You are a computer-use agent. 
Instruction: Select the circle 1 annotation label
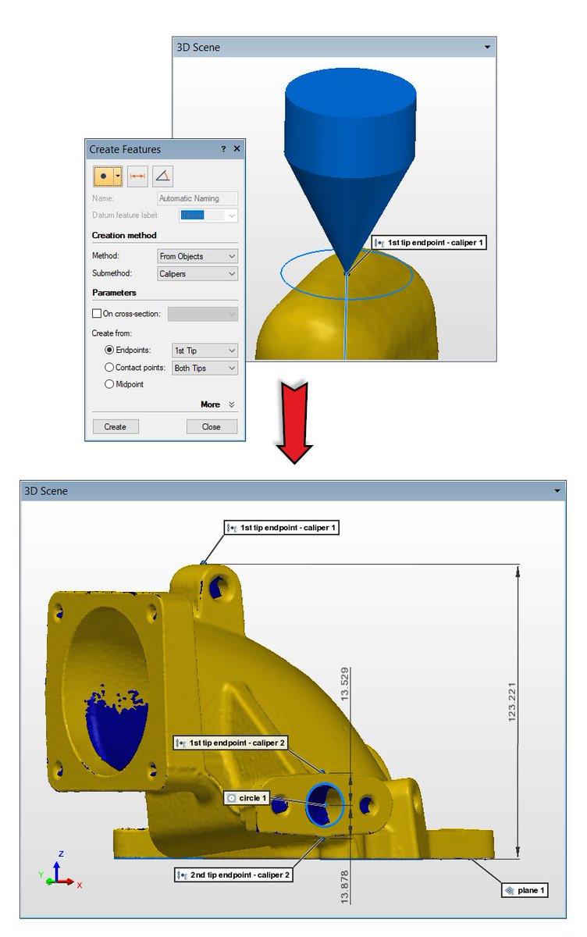(x=247, y=798)
